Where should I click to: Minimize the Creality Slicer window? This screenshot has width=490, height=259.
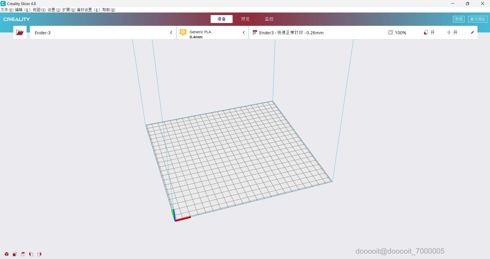tap(453, 4)
